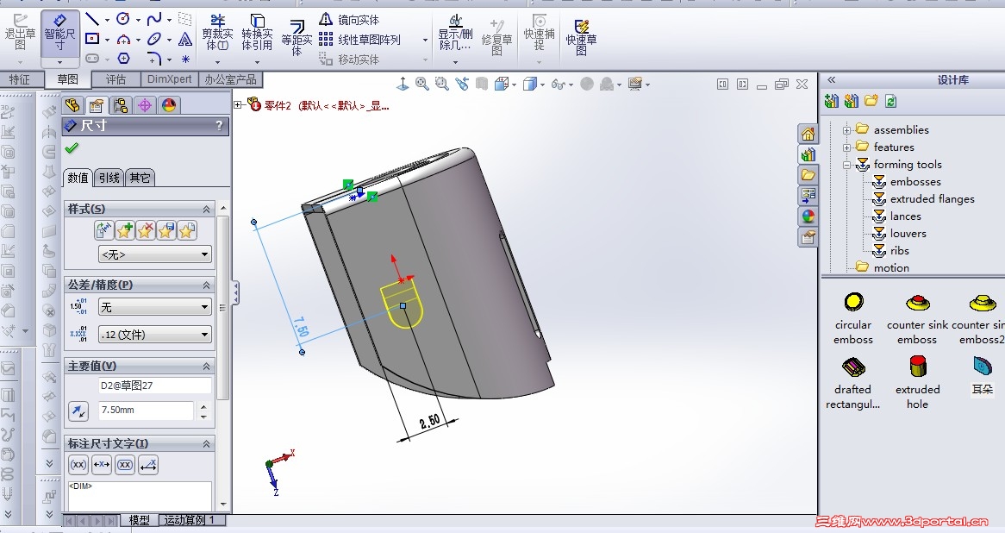Click Previous View icon in view toolbar
Image resolution: width=1005 pixels, height=533 pixels.
pyautogui.click(x=461, y=84)
